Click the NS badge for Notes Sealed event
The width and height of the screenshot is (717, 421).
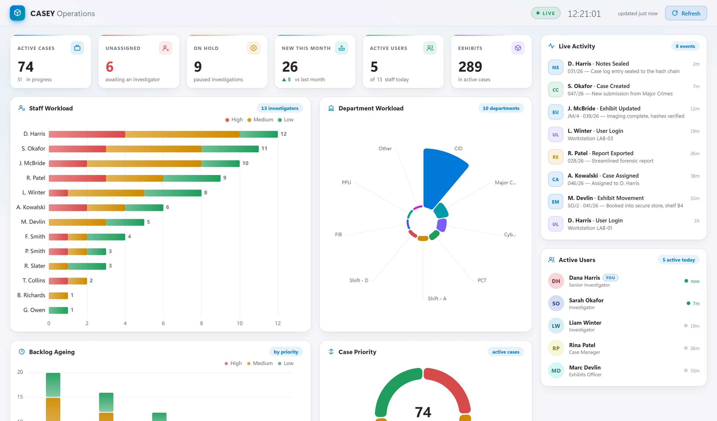[556, 67]
